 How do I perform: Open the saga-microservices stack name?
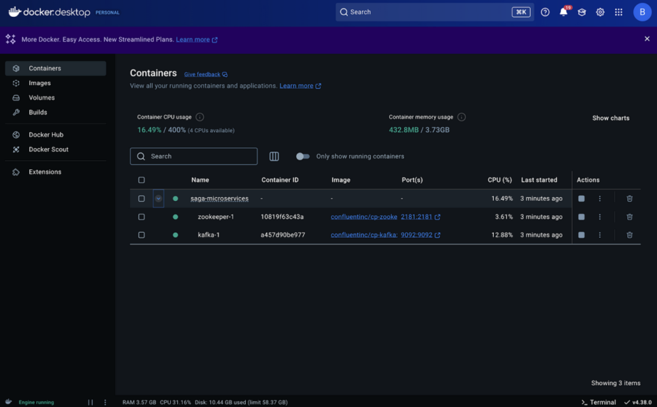coord(219,199)
